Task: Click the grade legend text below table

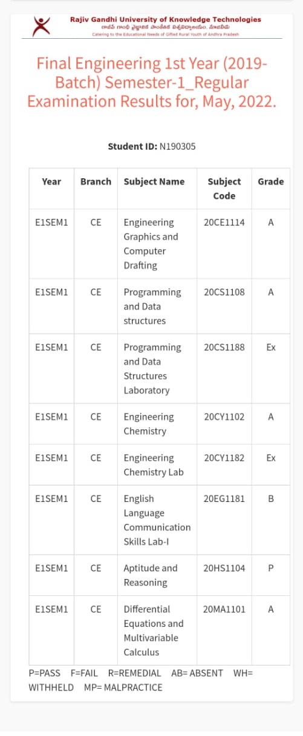Action: tap(141, 680)
